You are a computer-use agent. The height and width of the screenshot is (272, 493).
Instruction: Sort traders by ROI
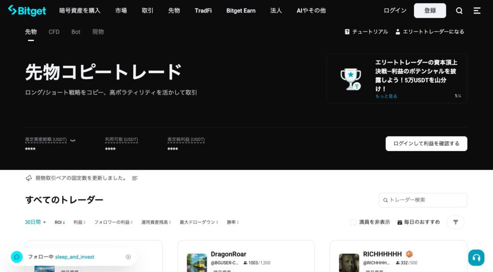(x=60, y=222)
